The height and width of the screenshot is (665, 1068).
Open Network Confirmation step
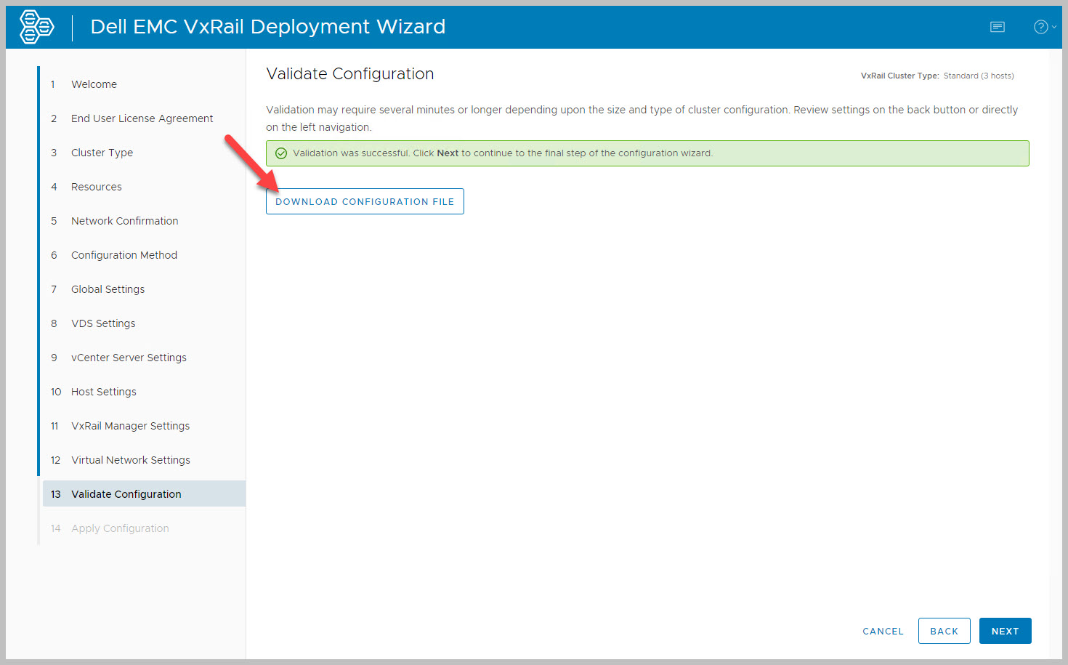pyautogui.click(x=124, y=221)
